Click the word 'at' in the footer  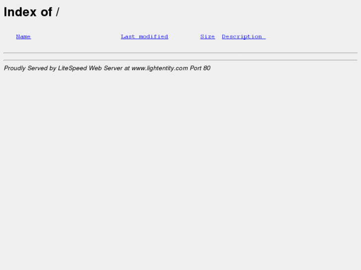(x=127, y=68)
